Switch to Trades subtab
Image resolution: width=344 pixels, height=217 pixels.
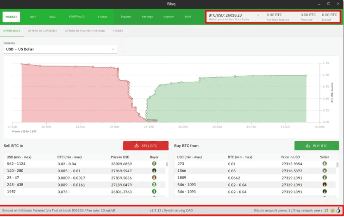click(x=118, y=31)
